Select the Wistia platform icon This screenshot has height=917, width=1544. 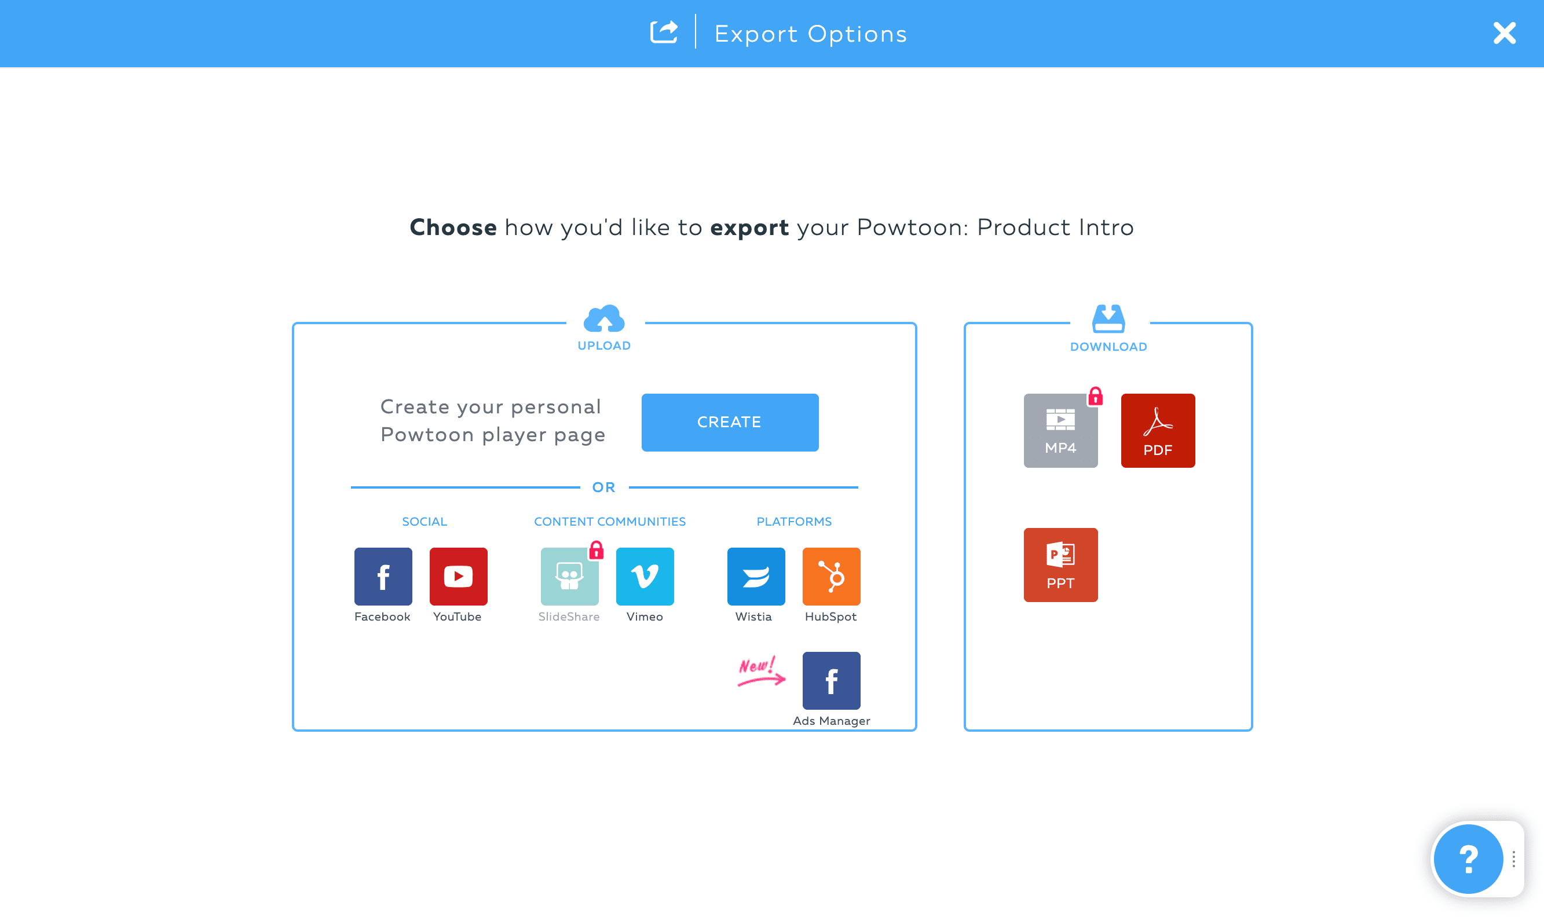click(756, 575)
